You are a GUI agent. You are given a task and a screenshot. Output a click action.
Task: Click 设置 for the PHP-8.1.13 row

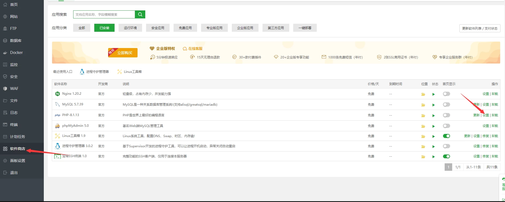tap(486, 115)
